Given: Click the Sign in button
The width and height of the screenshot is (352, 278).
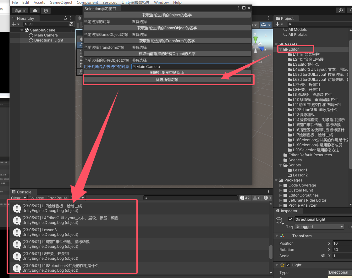Looking at the screenshot, I should coord(20,10).
